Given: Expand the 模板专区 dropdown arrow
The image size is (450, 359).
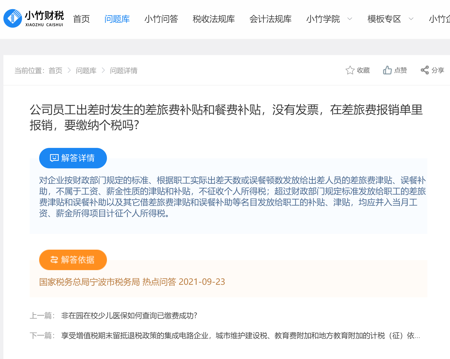Looking at the screenshot, I should [411, 19].
